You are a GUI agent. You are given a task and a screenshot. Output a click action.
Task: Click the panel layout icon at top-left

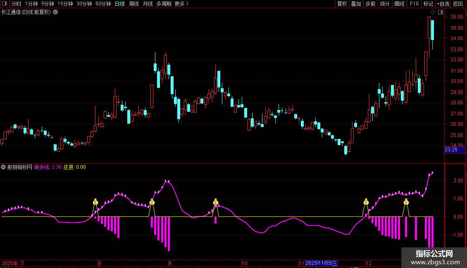4,4
